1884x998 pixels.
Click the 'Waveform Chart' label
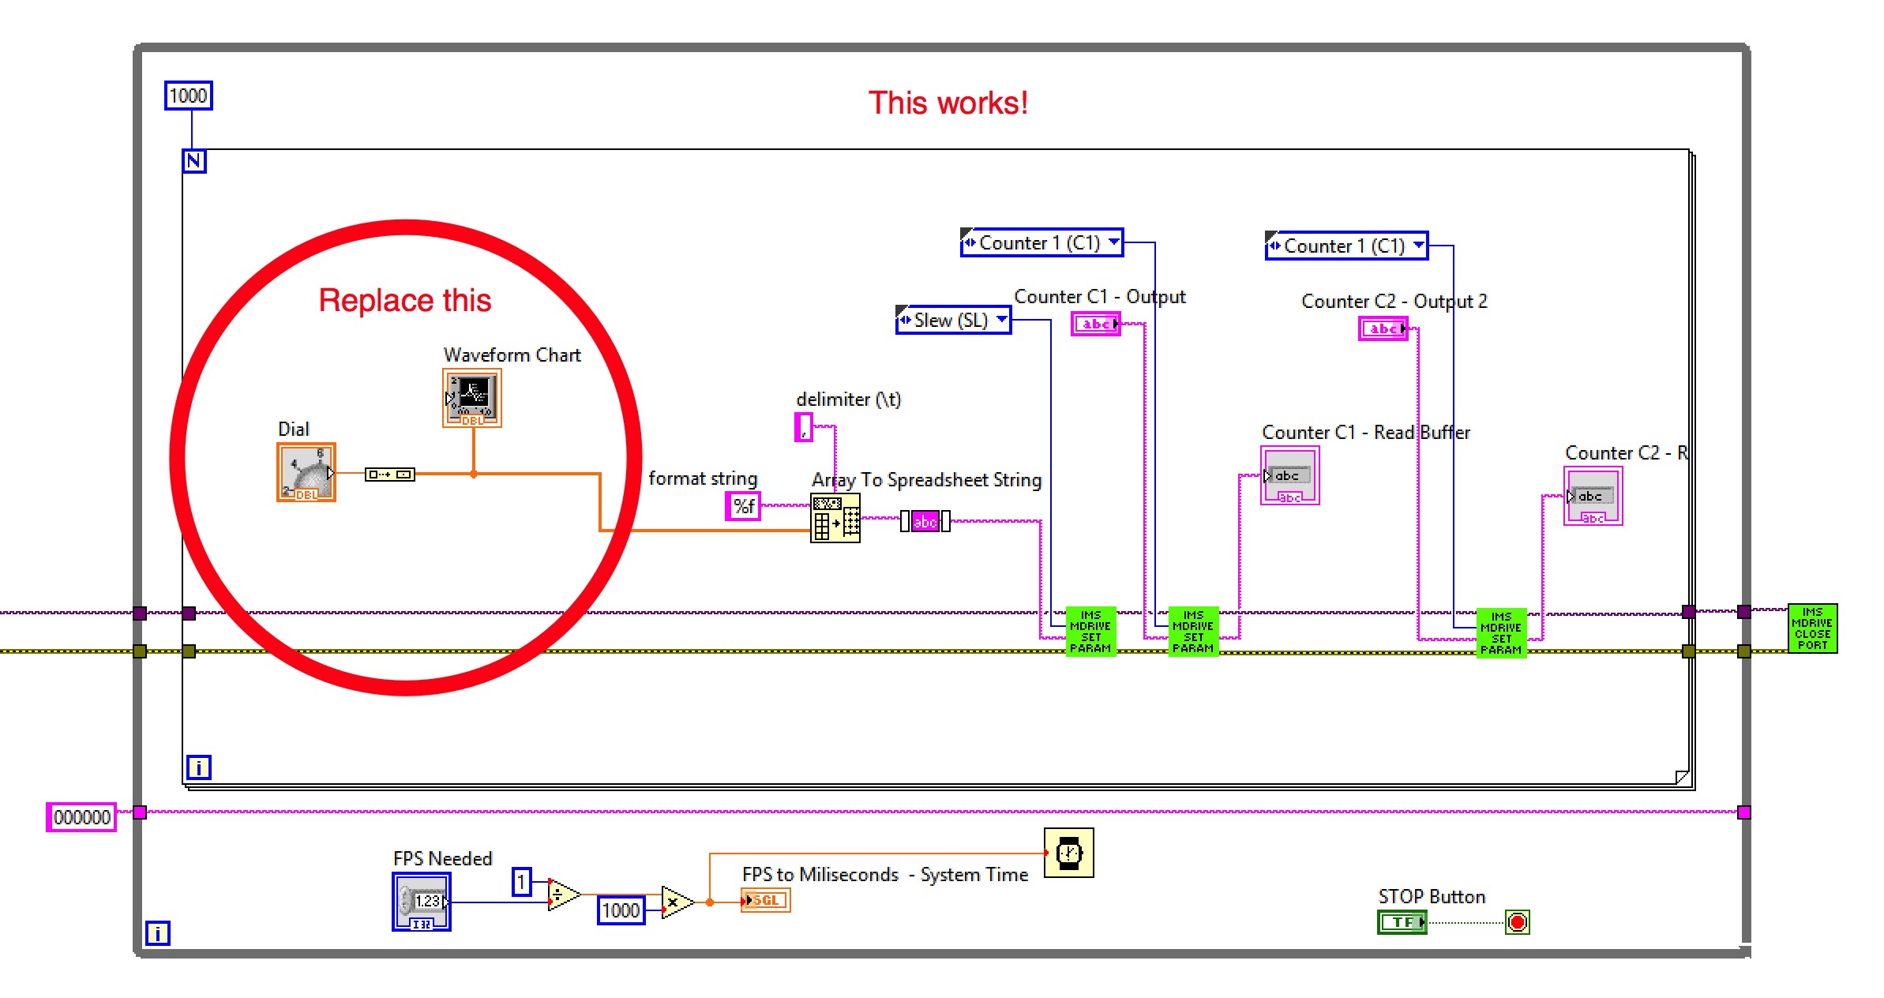(512, 355)
